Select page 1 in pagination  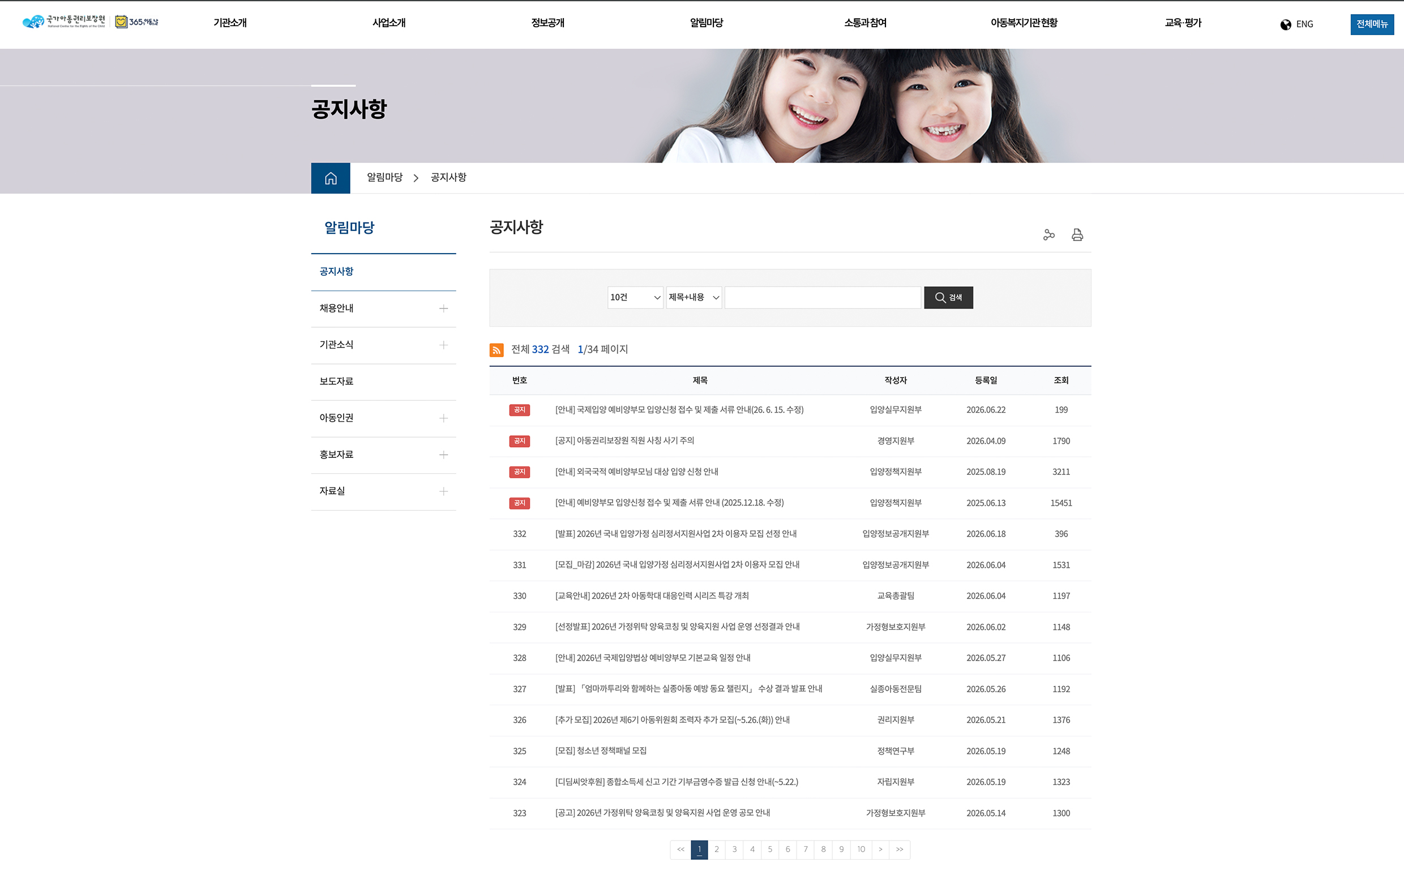pyautogui.click(x=699, y=850)
